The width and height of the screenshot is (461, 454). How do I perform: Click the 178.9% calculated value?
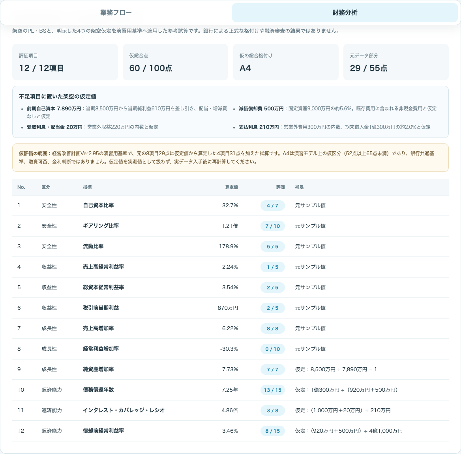pyautogui.click(x=229, y=247)
